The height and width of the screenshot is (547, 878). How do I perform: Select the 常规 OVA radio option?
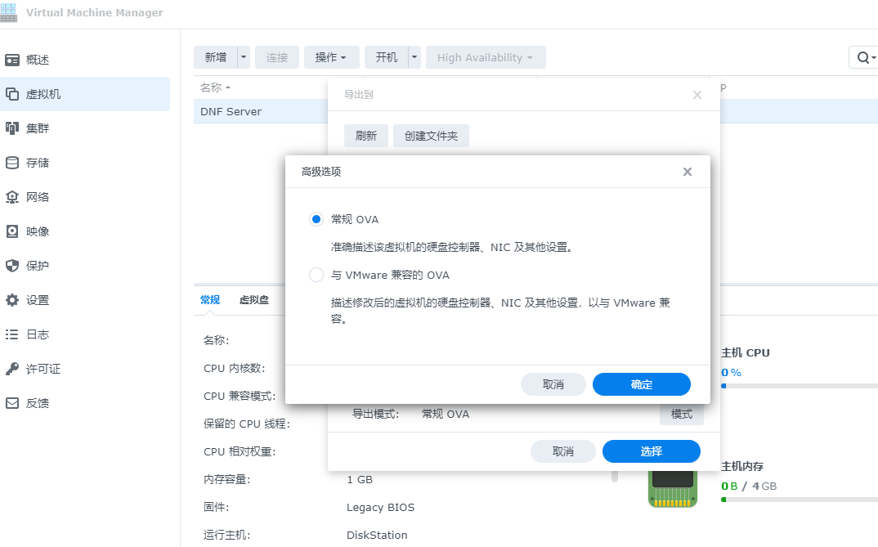point(316,219)
